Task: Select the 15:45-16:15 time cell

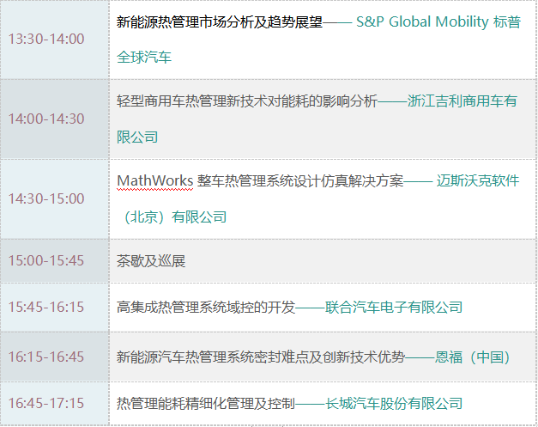Action: point(55,307)
